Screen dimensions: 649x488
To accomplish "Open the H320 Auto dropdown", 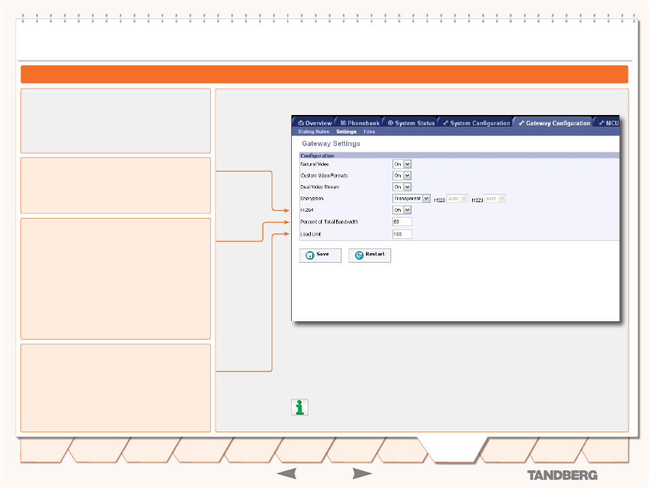I will 457,199.
